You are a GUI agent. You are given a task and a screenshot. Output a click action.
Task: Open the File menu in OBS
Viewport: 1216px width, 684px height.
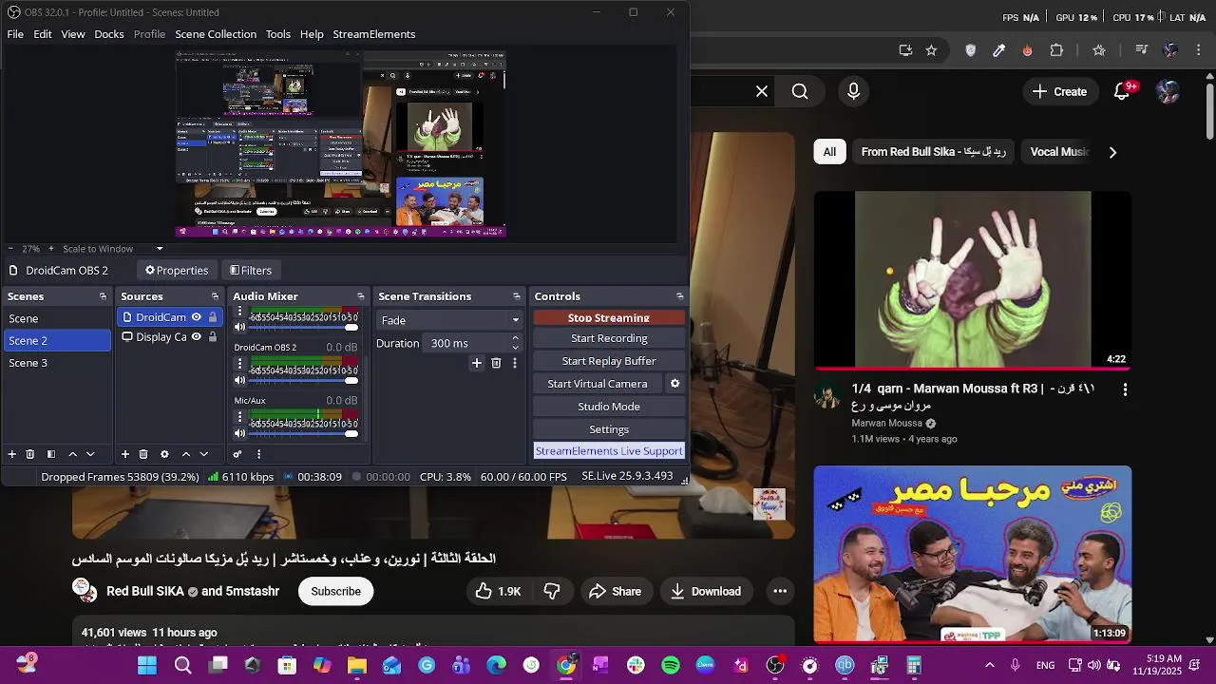point(15,34)
